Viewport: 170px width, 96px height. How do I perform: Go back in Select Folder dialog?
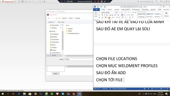[x=48, y=18]
